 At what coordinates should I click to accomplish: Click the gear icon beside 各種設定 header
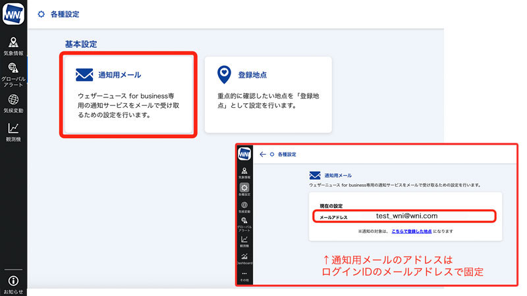coord(42,14)
